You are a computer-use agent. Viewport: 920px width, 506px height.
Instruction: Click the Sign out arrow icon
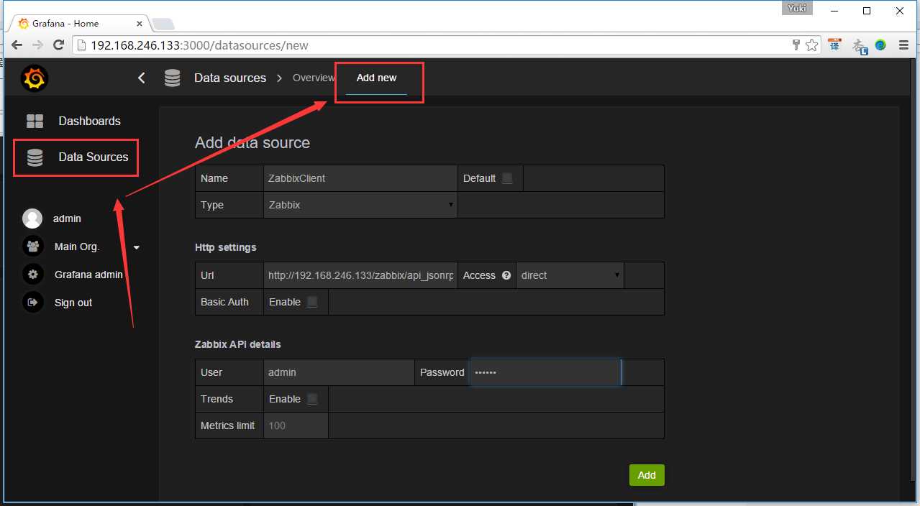[32, 303]
